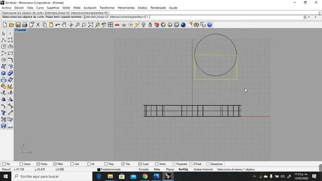The image size is (322, 181).
Task: Open the Transformar menu
Action: (107, 8)
